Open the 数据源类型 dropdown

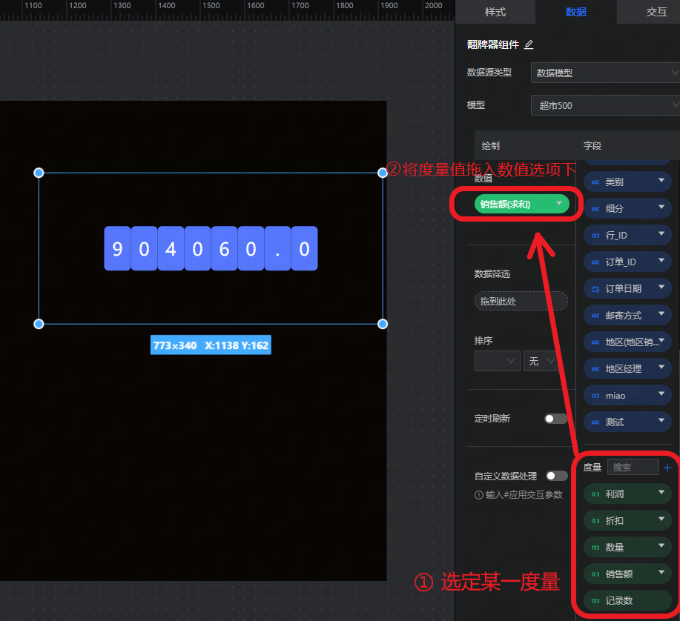click(x=605, y=73)
